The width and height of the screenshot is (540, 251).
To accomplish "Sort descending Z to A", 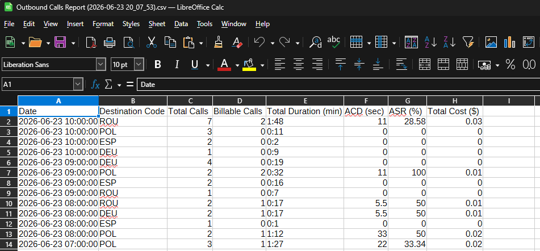I will 449,43.
